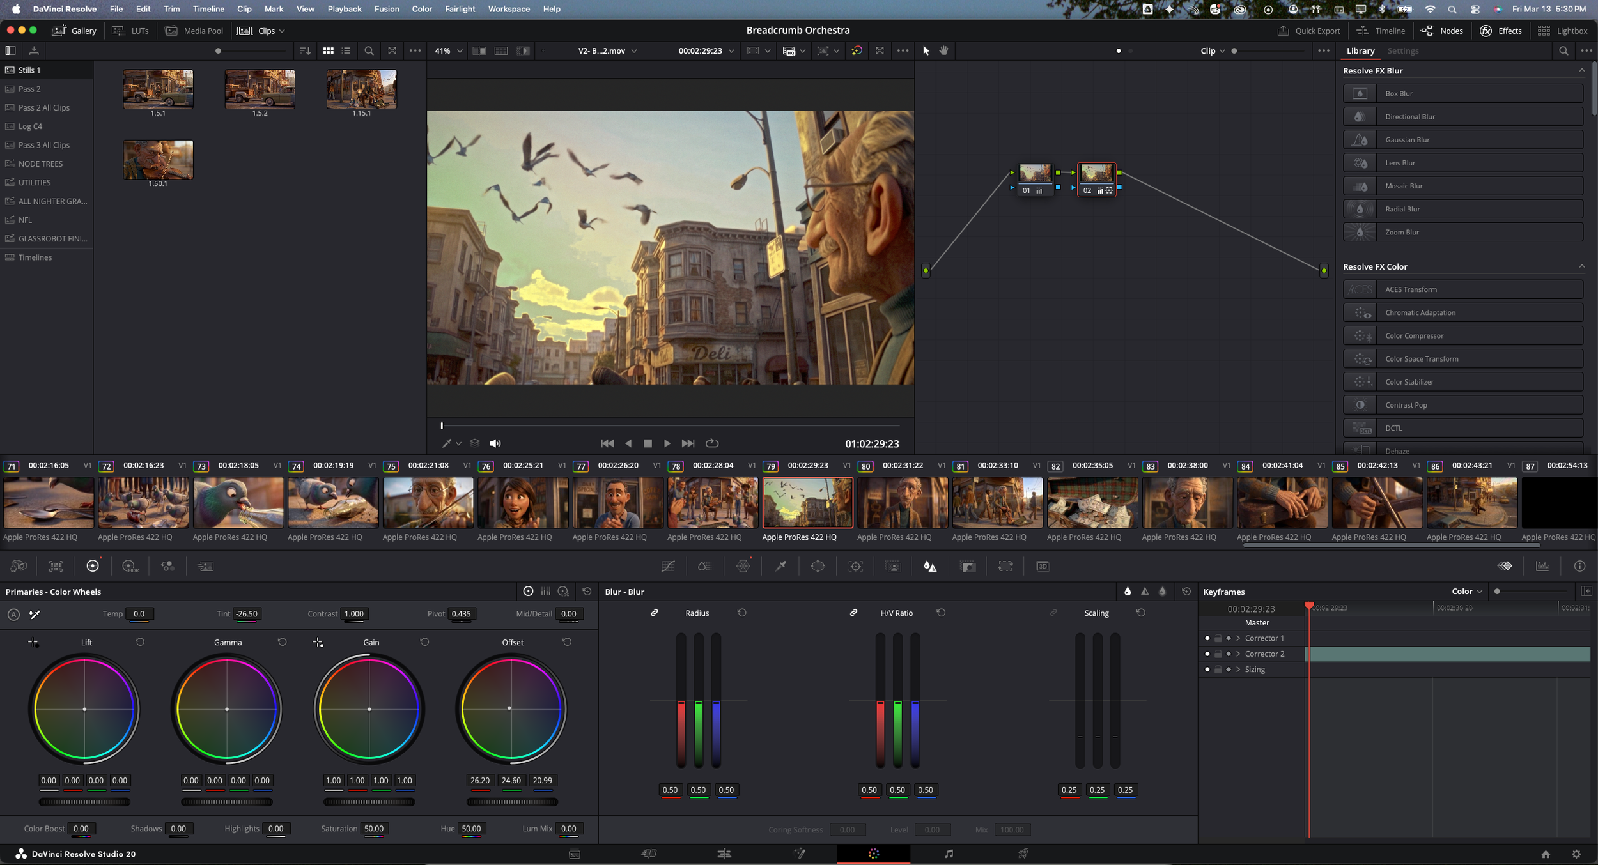Image resolution: width=1598 pixels, height=865 pixels.
Task: Toggle Corrector 2 keyframe enable dot
Action: tap(1207, 654)
